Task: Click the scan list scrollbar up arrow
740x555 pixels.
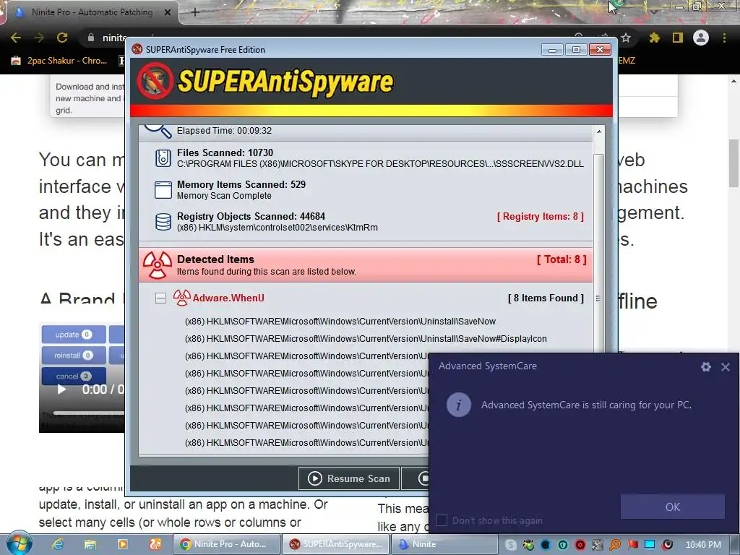Action: (x=599, y=132)
